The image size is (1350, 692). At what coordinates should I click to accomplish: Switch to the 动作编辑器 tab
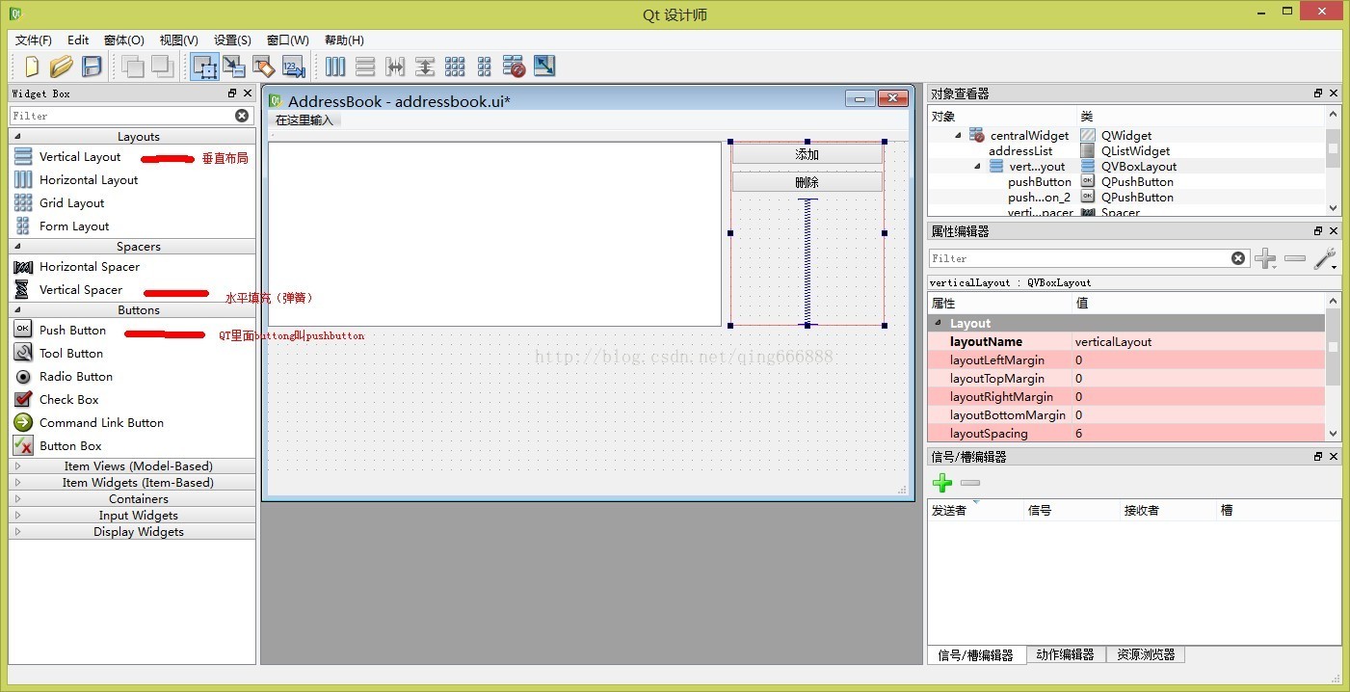[1066, 654]
